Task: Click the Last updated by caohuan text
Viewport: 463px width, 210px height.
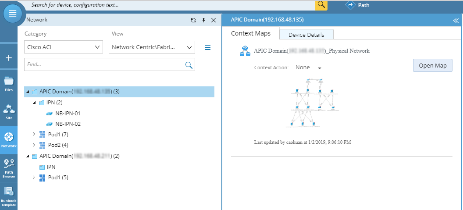Action: pos(303,142)
